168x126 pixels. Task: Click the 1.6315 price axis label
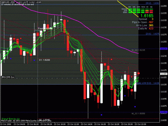(164, 20)
